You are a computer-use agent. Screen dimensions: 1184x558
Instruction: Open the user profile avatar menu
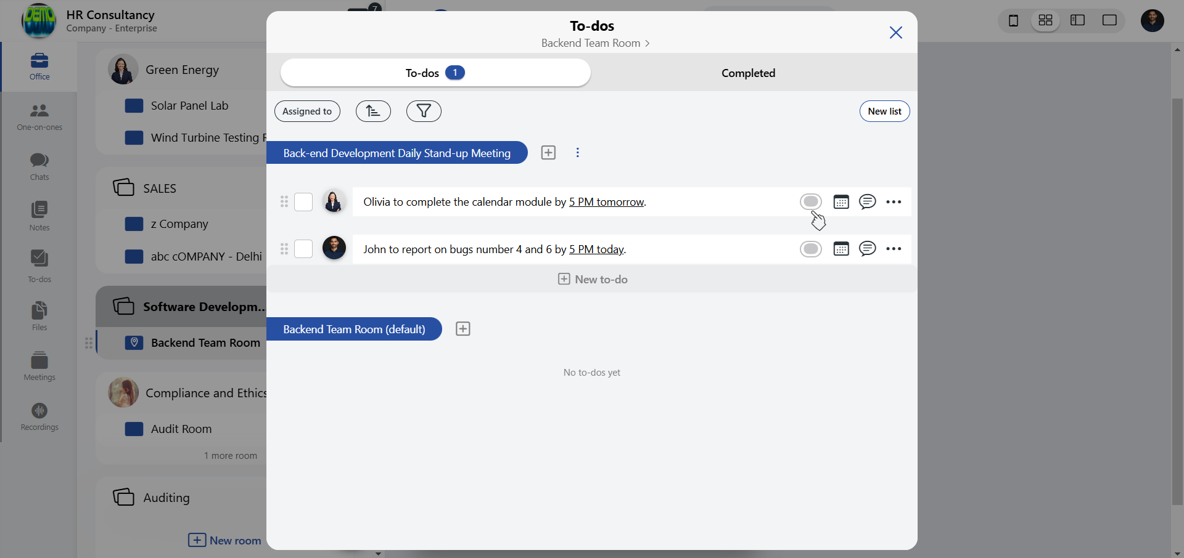1152,20
